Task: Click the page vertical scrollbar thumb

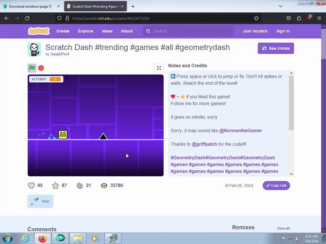Action: pyautogui.click(x=323, y=43)
